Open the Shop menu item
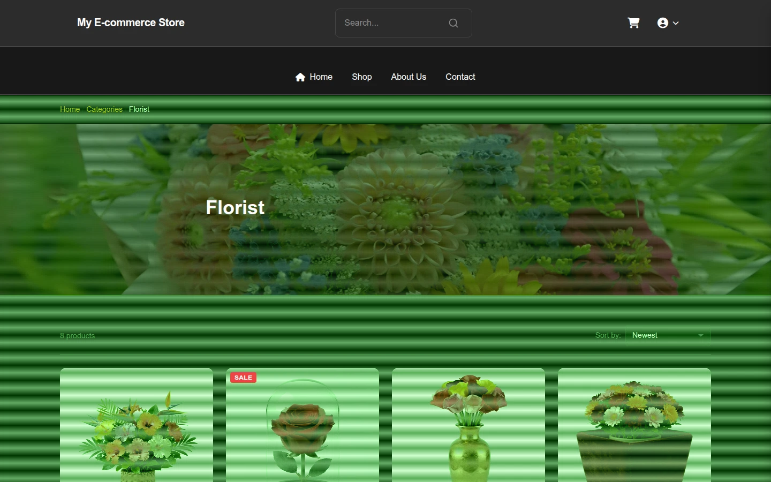The height and width of the screenshot is (482, 771). coord(361,77)
